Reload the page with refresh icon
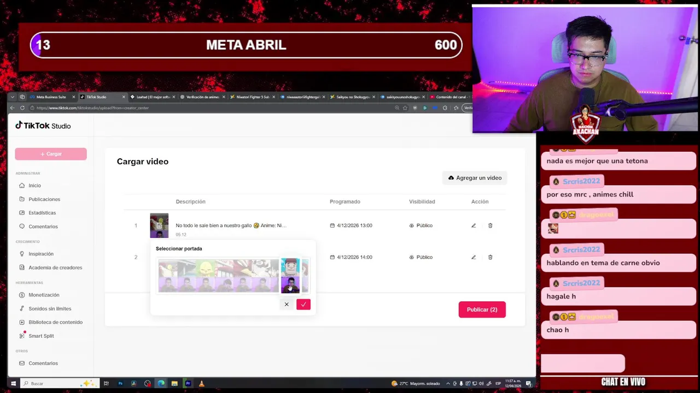 (22, 108)
